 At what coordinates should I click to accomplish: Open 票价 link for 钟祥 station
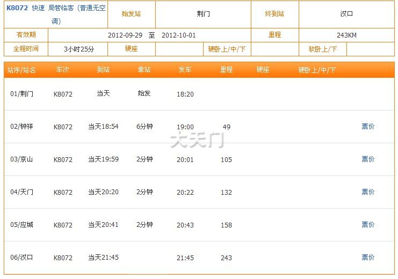click(x=368, y=127)
